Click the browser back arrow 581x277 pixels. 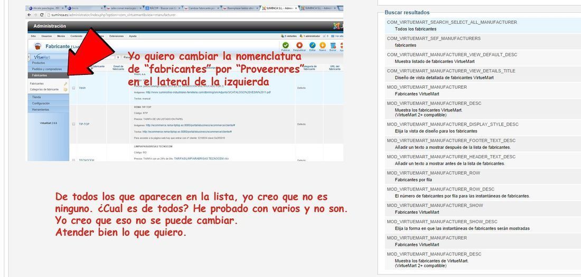[29, 15]
